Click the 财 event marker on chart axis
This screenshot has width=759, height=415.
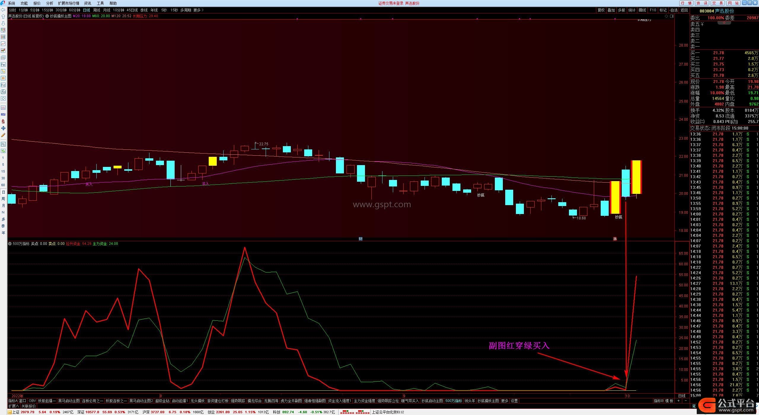click(x=361, y=239)
